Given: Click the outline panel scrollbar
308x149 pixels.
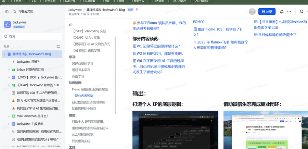Looking at the screenshot, I should click(116, 75).
